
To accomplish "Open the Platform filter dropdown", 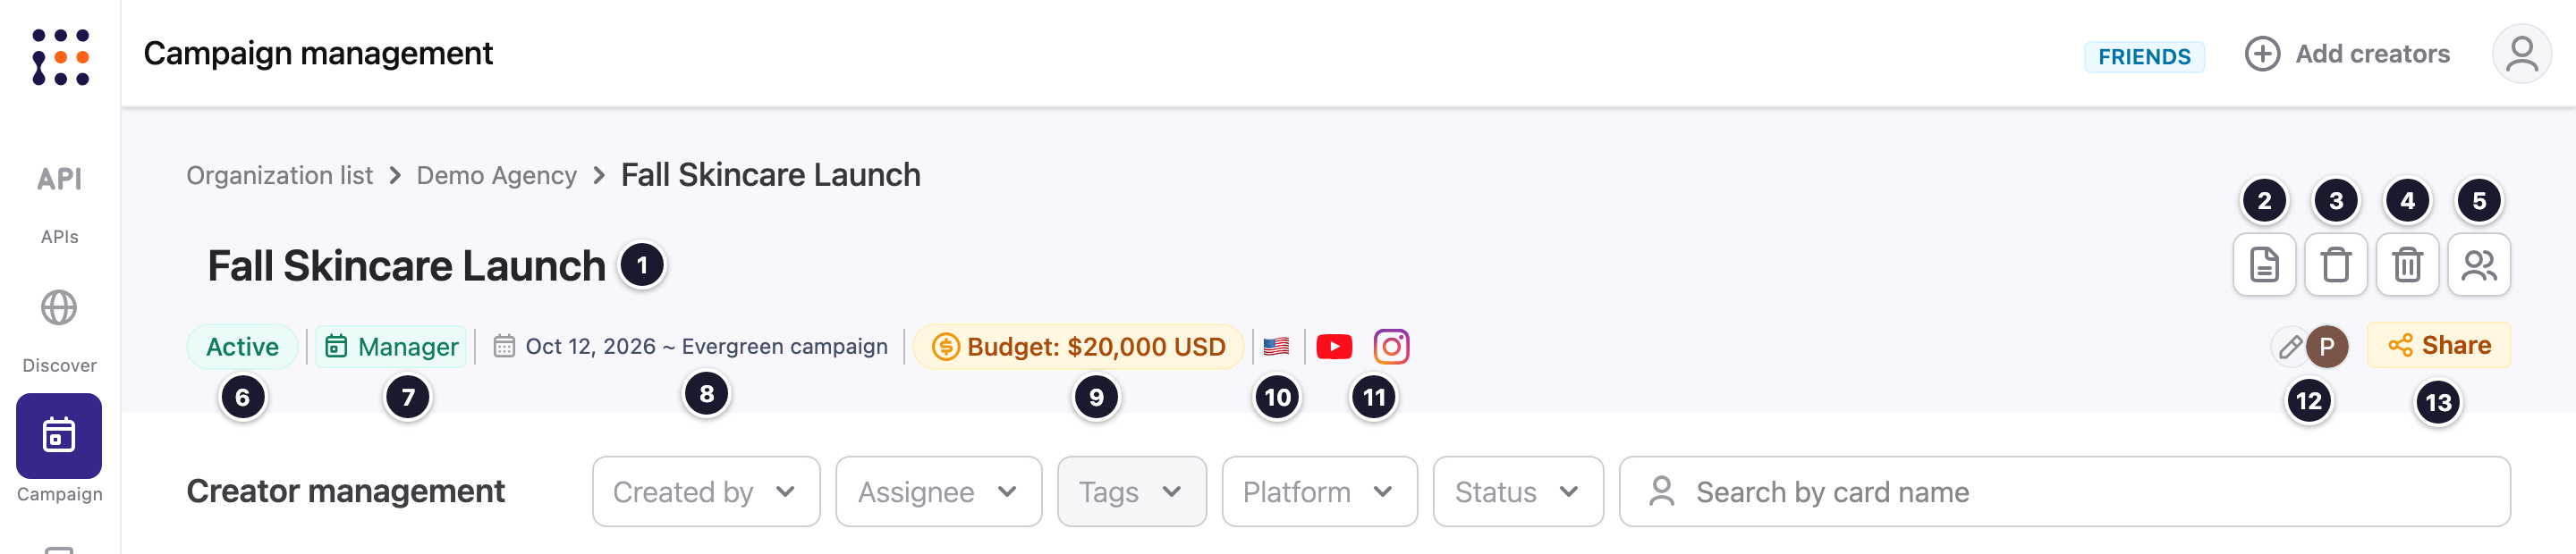I will pyautogui.click(x=1319, y=491).
